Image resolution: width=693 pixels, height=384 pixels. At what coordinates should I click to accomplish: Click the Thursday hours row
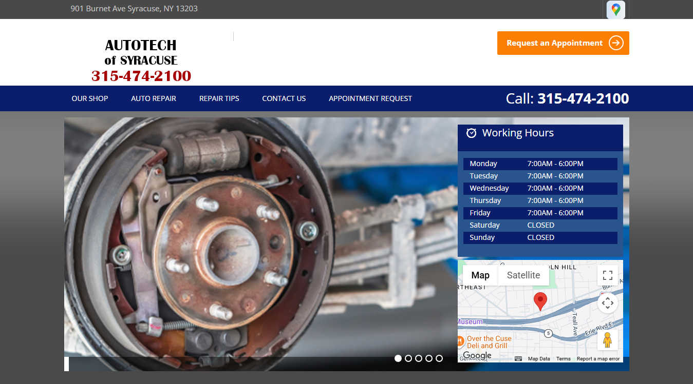540,200
